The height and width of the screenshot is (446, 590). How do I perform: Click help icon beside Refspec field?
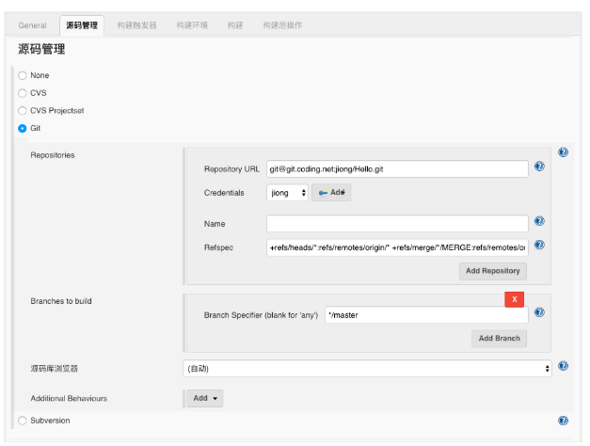tap(539, 246)
